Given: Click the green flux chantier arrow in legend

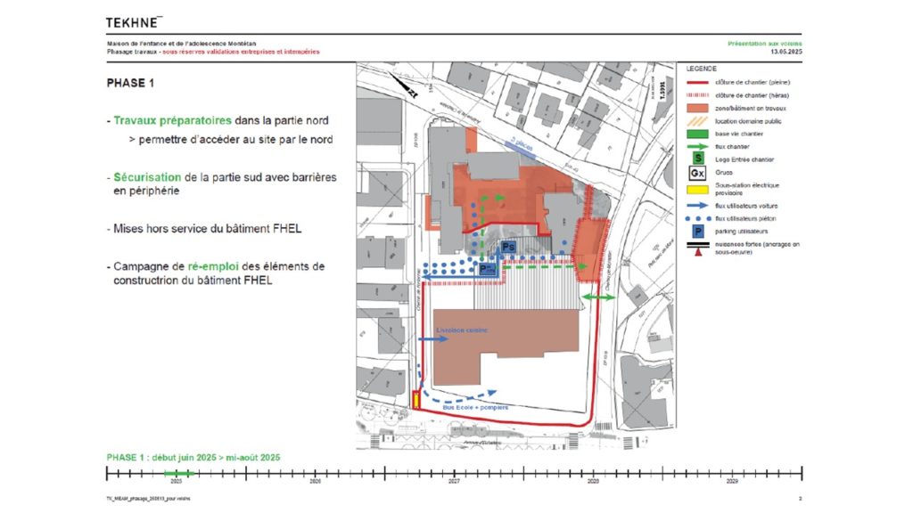Looking at the screenshot, I should (697, 147).
